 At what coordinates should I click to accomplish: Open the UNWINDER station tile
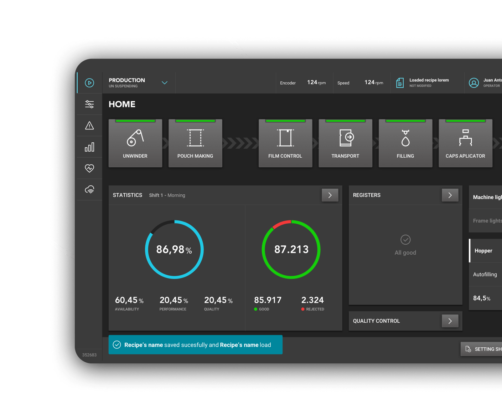coord(135,143)
